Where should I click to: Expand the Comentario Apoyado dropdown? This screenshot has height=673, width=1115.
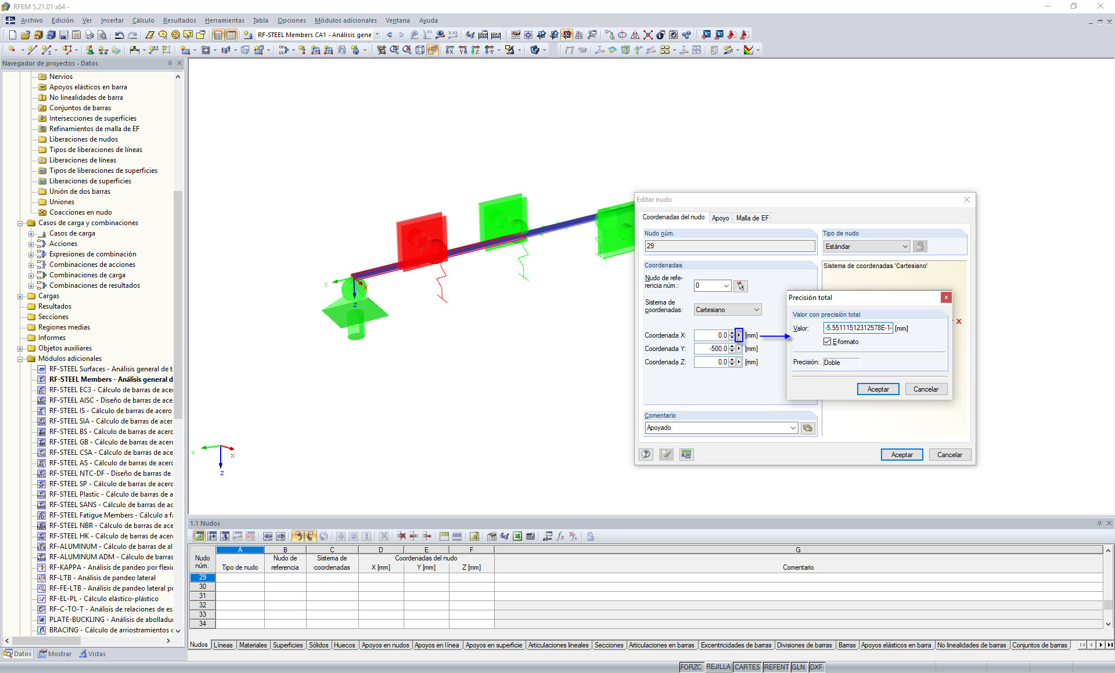793,428
